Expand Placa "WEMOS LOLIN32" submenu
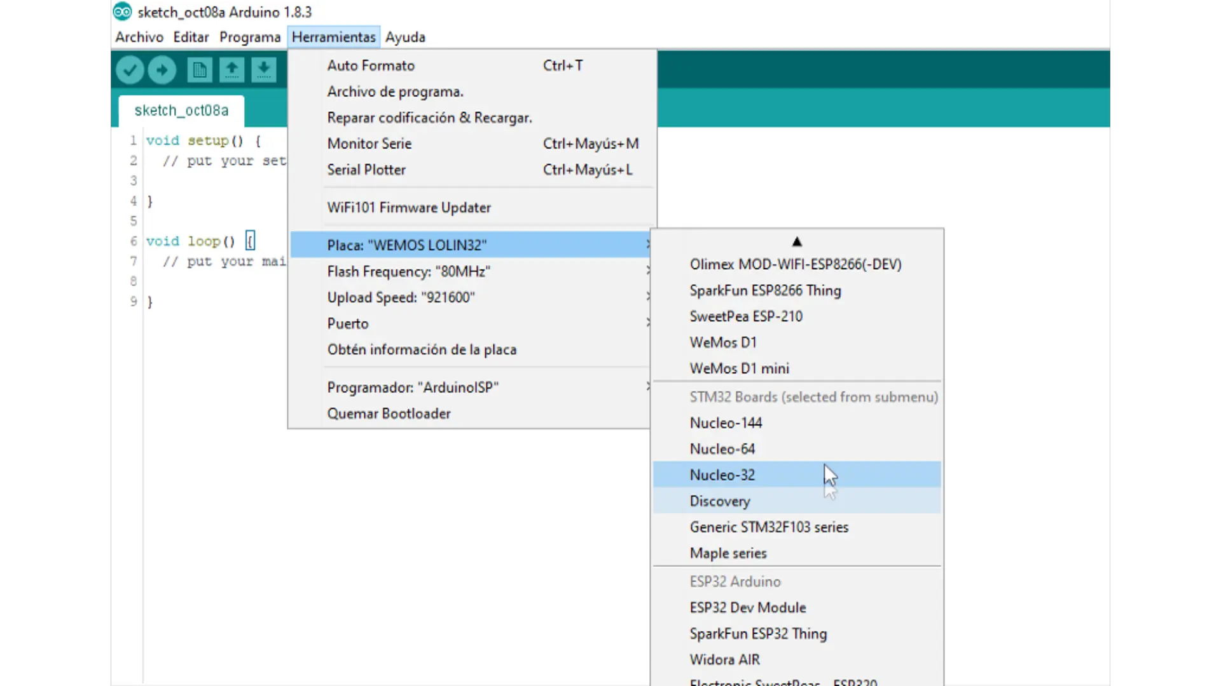 click(x=471, y=245)
